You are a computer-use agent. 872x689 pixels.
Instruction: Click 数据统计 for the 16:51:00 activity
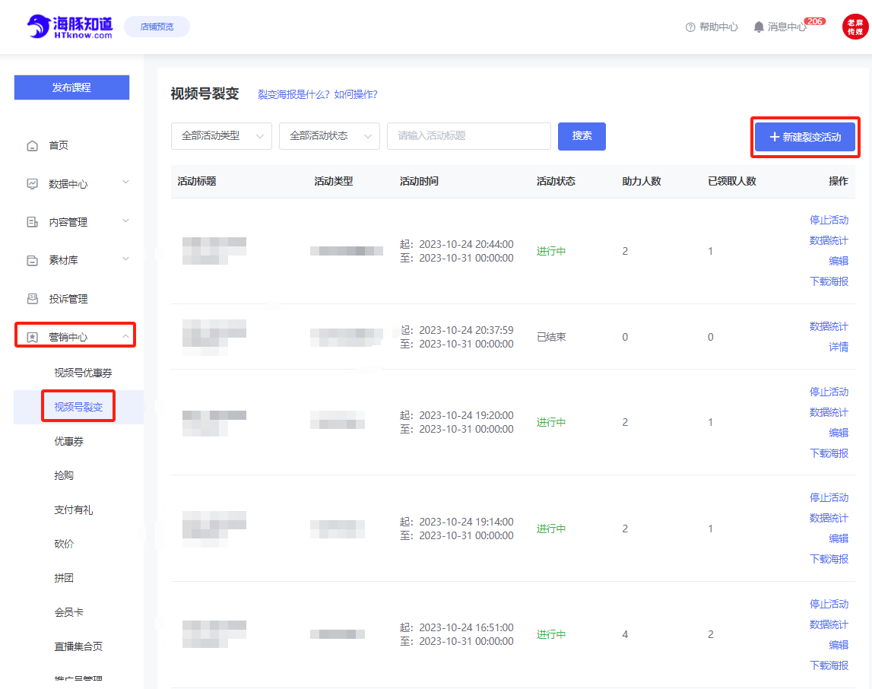(829, 624)
